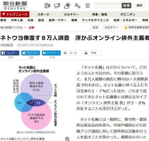Send article via メール button
Screen dimensions: 149x141
pos(72,53)
